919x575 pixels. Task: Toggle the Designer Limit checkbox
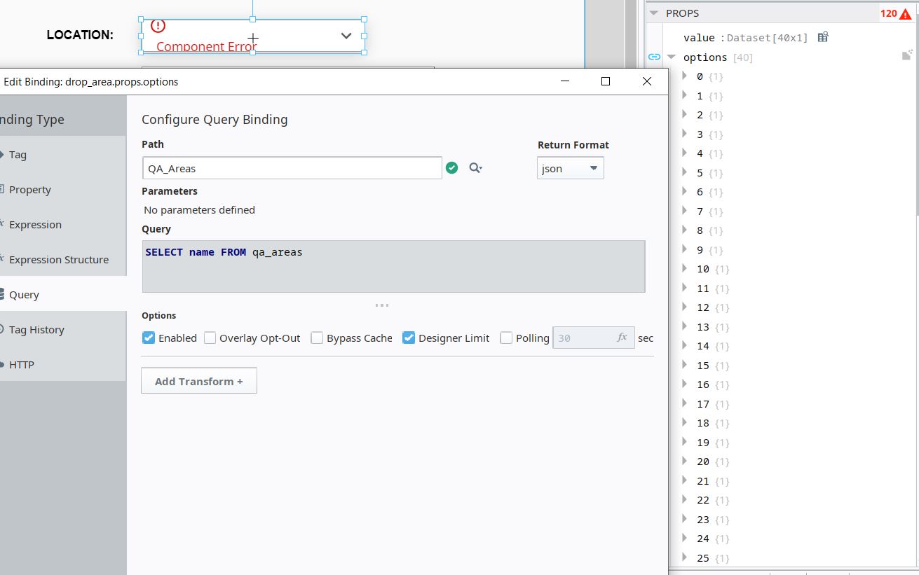409,338
